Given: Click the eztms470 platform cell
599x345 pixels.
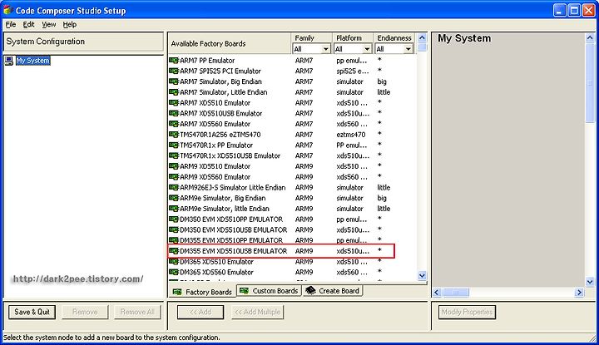Looking at the screenshot, I should pyautogui.click(x=351, y=135).
